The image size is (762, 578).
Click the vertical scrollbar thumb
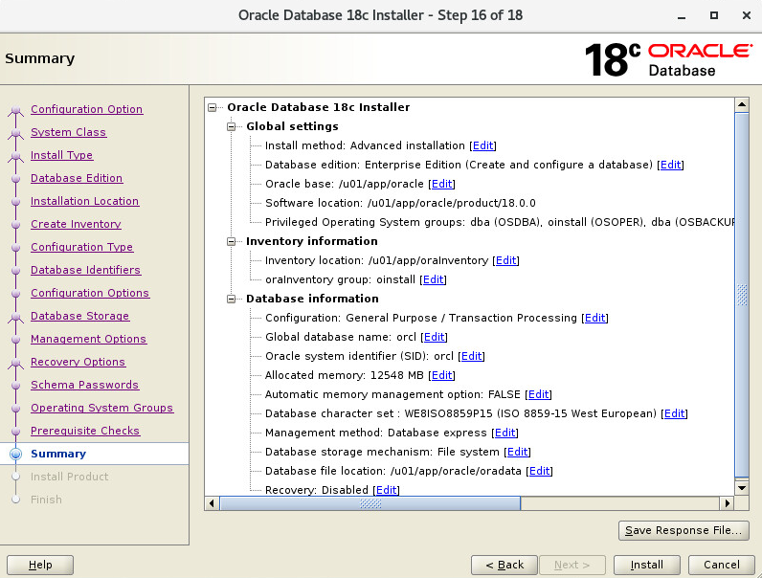click(x=742, y=295)
